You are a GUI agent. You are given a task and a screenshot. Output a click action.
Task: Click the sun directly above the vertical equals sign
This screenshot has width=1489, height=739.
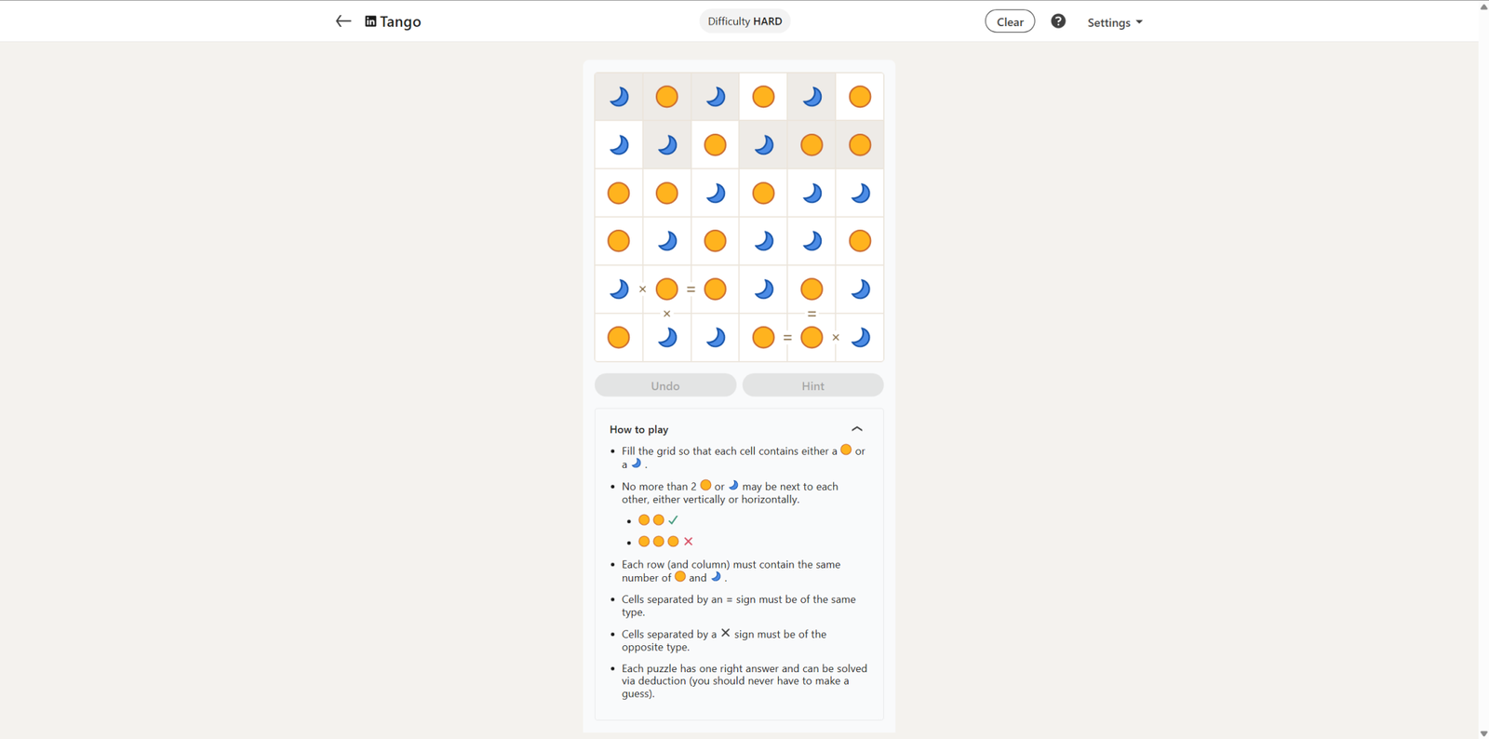click(812, 289)
